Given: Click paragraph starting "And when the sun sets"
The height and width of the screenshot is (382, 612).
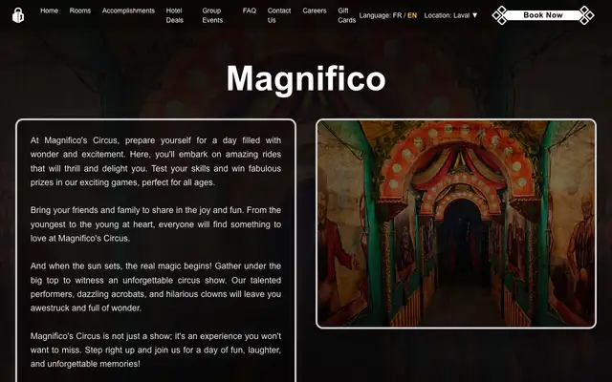Looking at the screenshot, I should point(156,286).
